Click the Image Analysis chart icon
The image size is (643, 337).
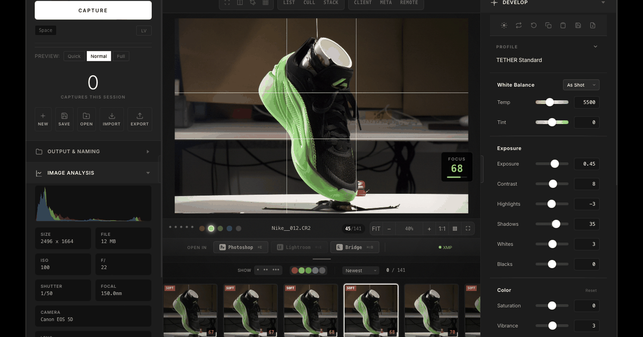[x=39, y=173]
